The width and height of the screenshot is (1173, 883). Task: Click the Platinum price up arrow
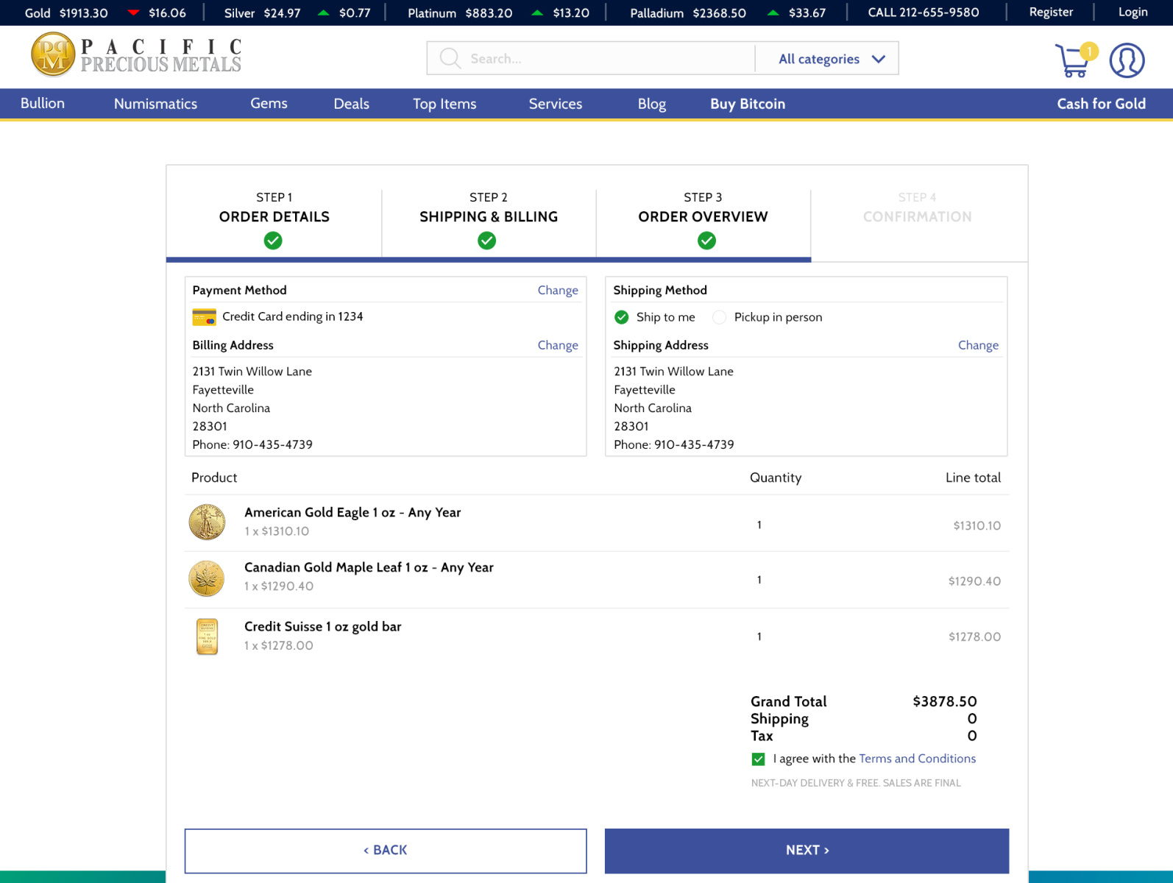pyautogui.click(x=537, y=13)
